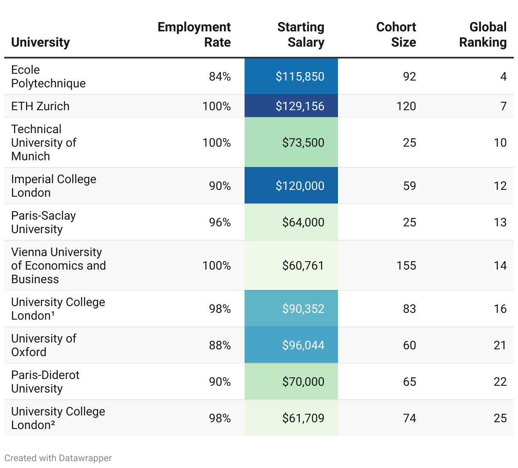Select the $90,352 starting salary cell
Screen dimensions: 518x468
click(x=303, y=309)
